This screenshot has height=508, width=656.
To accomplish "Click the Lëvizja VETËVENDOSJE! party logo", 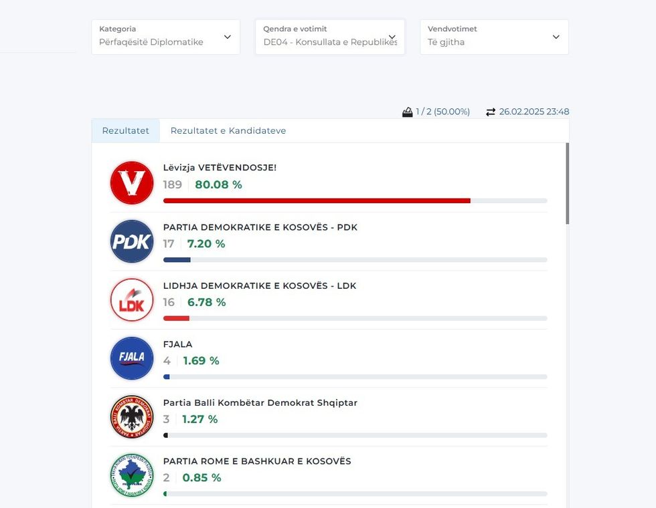I will [x=132, y=182].
